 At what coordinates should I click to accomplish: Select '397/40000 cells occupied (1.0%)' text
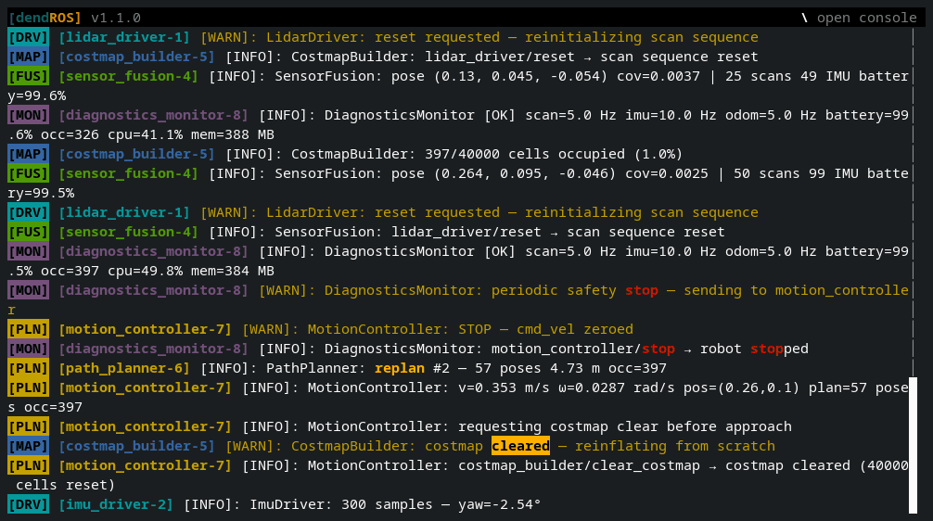click(x=554, y=154)
